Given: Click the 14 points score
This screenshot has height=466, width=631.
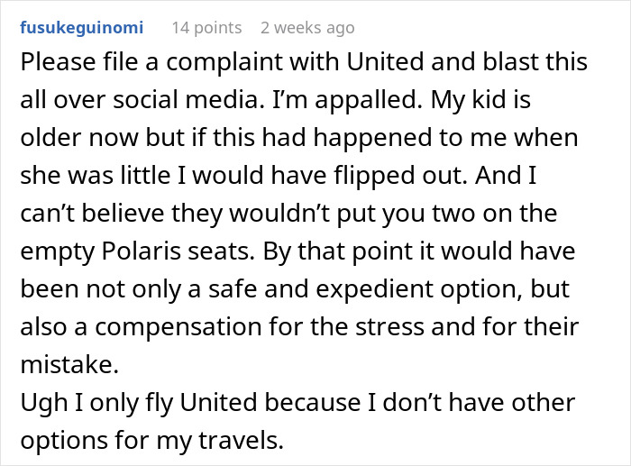Looking at the screenshot, I should click(x=206, y=28).
